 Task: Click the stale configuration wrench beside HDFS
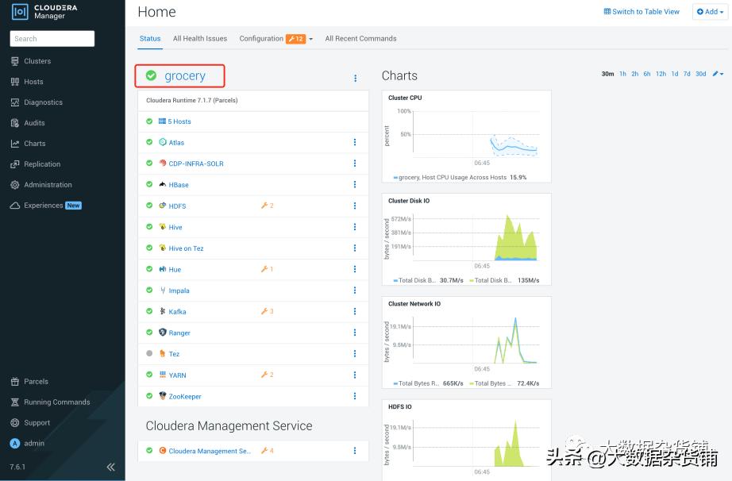[x=267, y=206]
